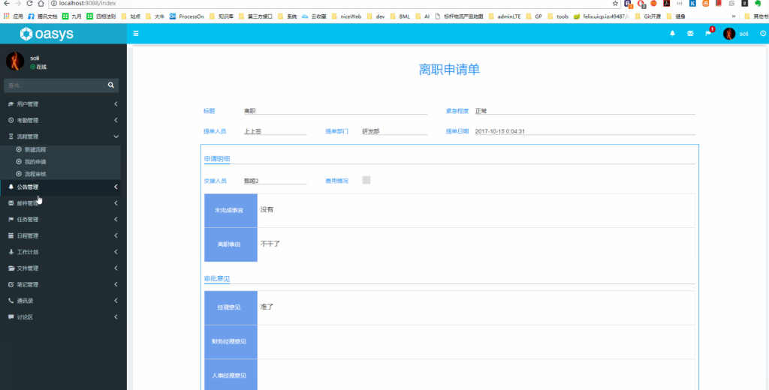The width and height of the screenshot is (769, 390).
Task: Click the 提单部门 field showing 研发部
Action: tap(395, 131)
